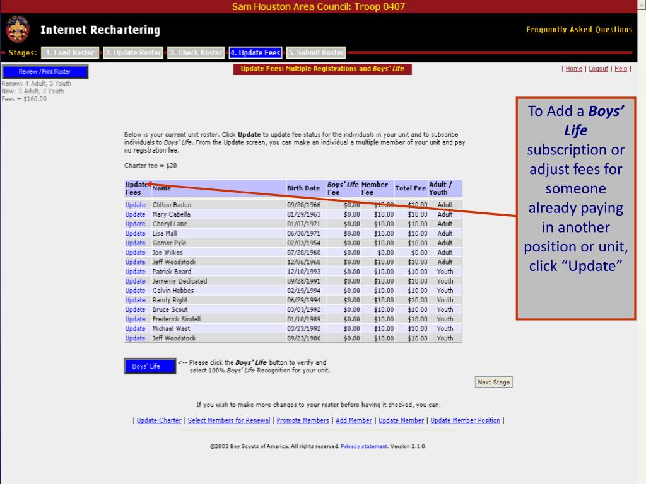Open the Update Member Position link

click(x=465, y=420)
